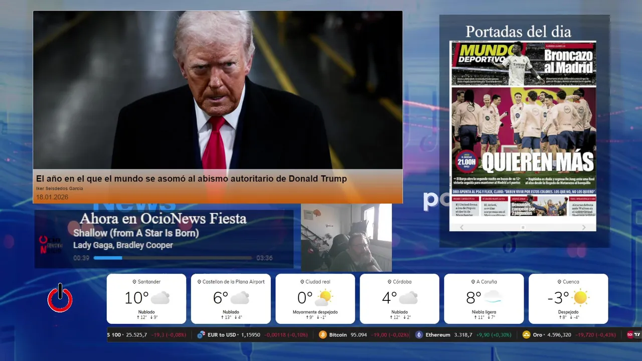Click Broncazo al Madrid cover headline
The image size is (642, 361).
tap(568, 61)
